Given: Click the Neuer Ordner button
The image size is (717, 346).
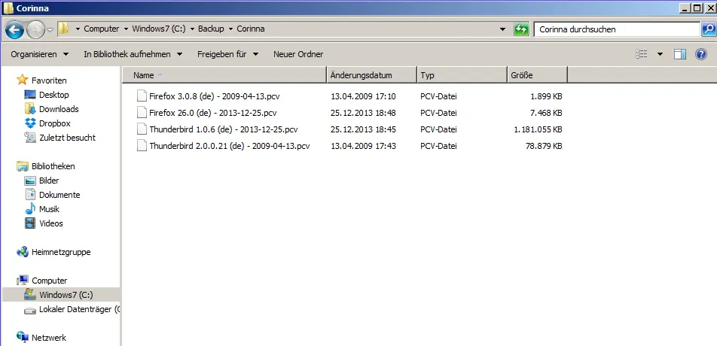Looking at the screenshot, I should [298, 54].
